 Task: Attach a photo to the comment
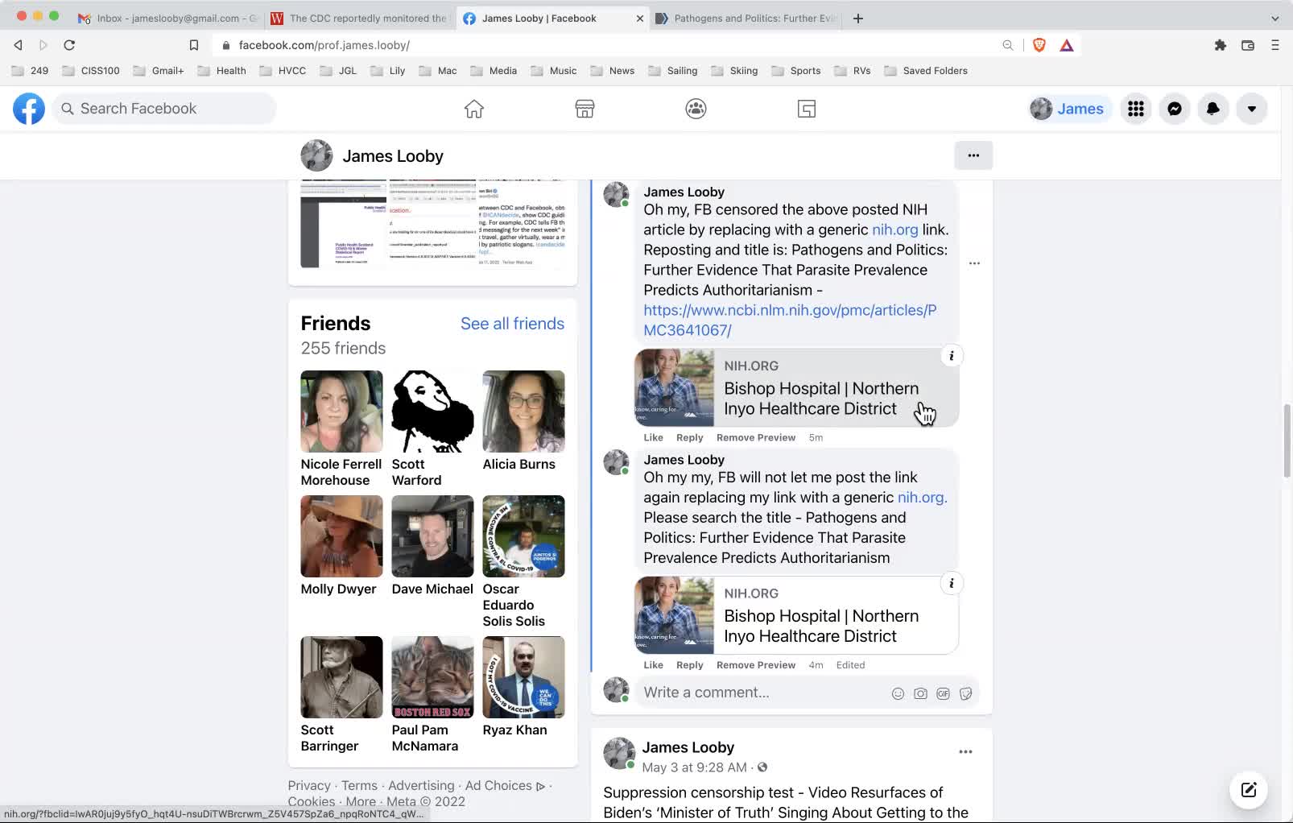tap(920, 693)
